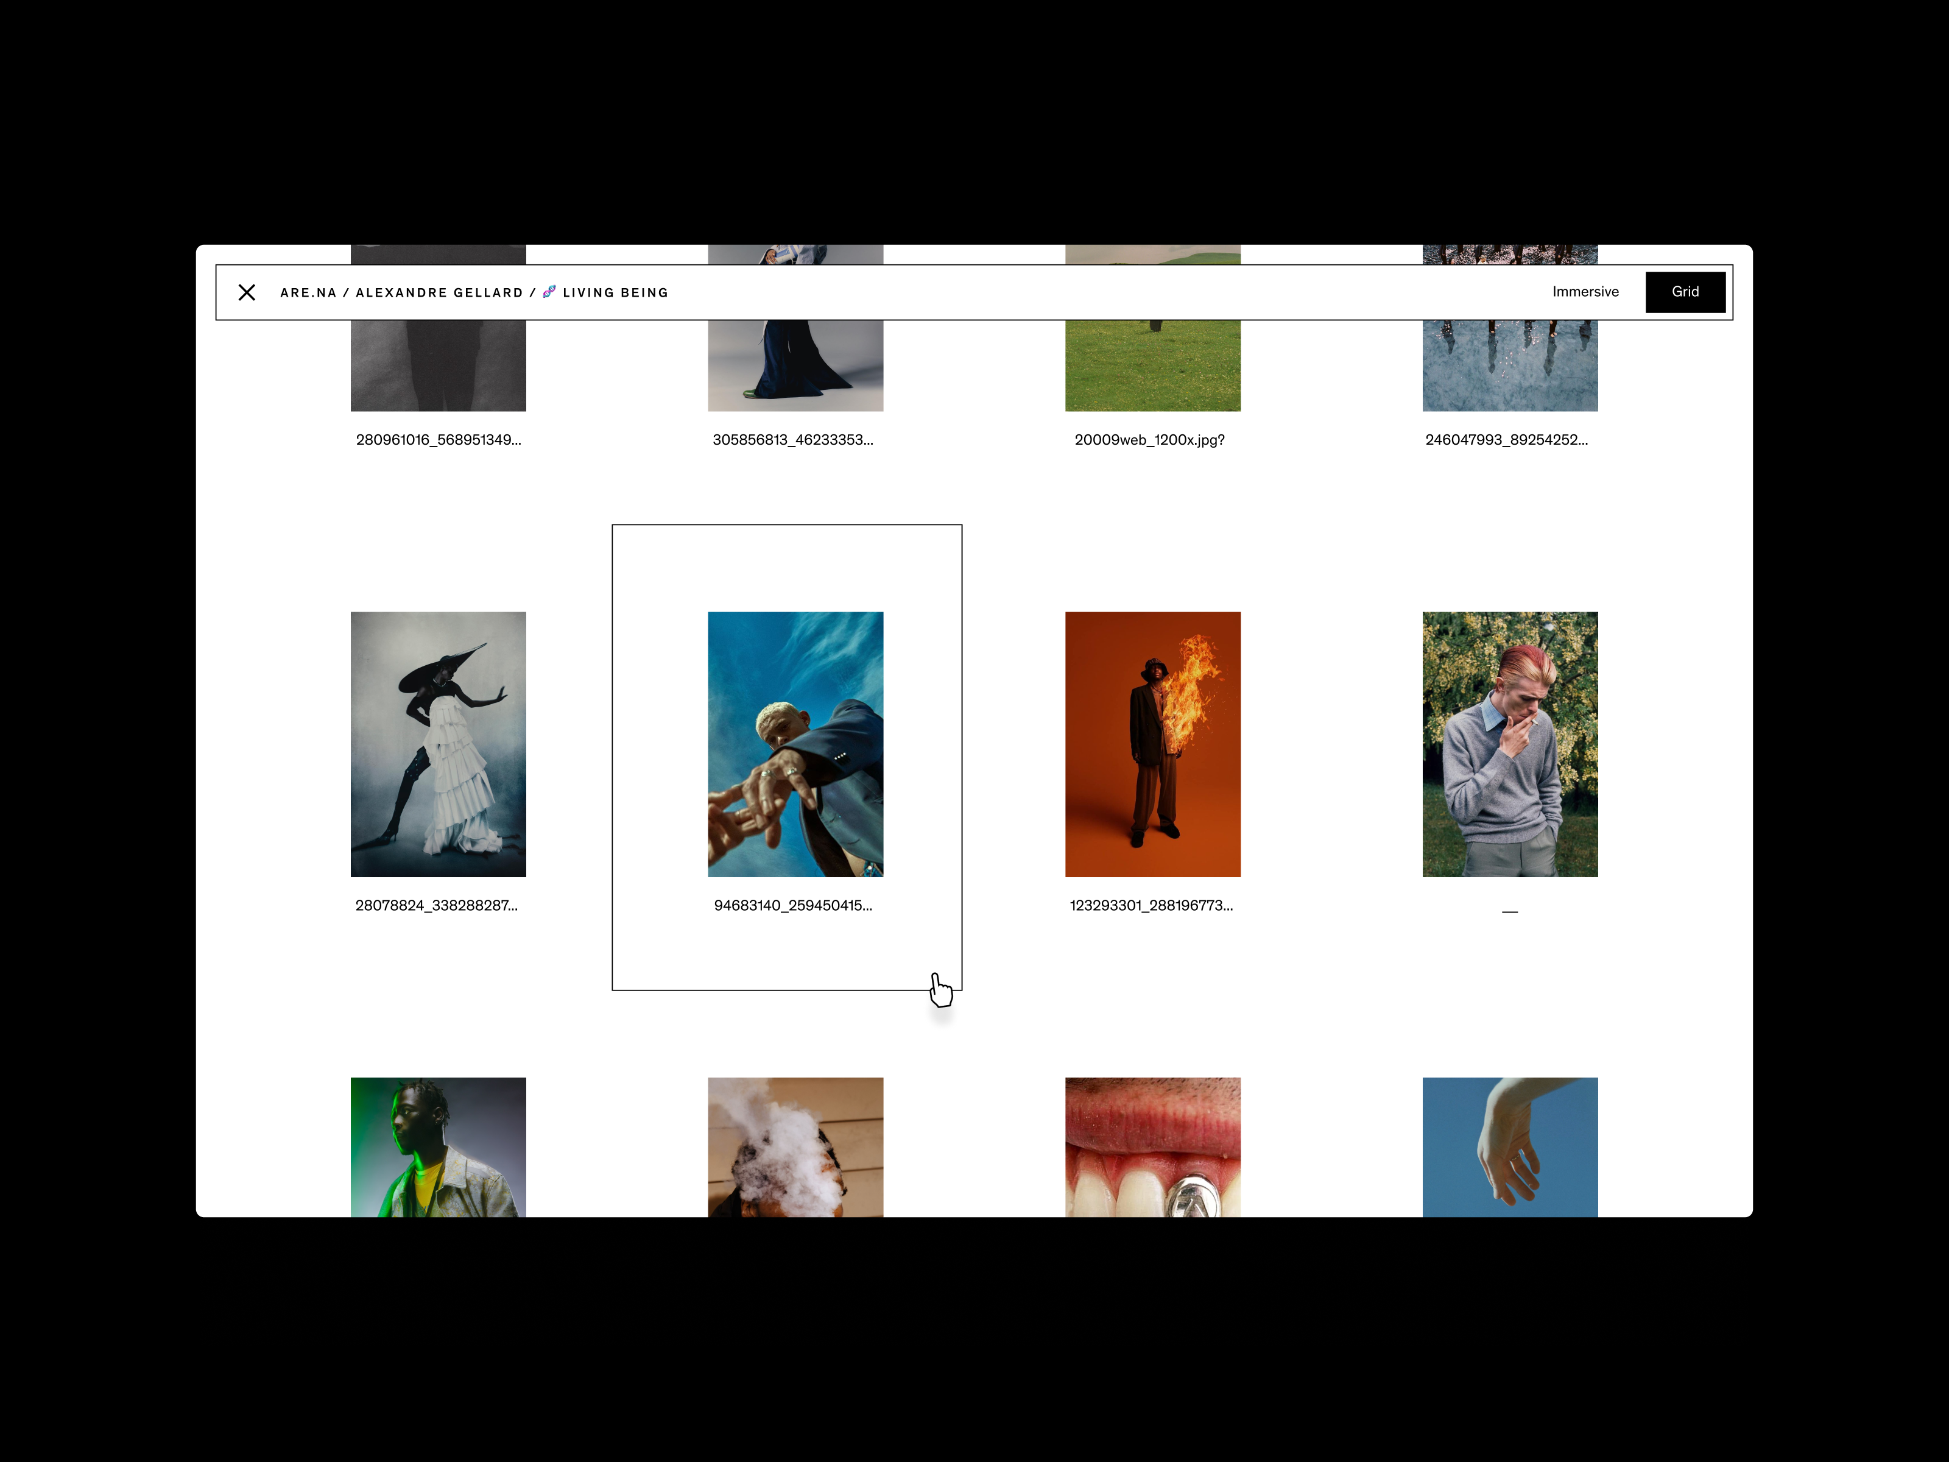Open the man on fire orange photo

click(1152, 744)
